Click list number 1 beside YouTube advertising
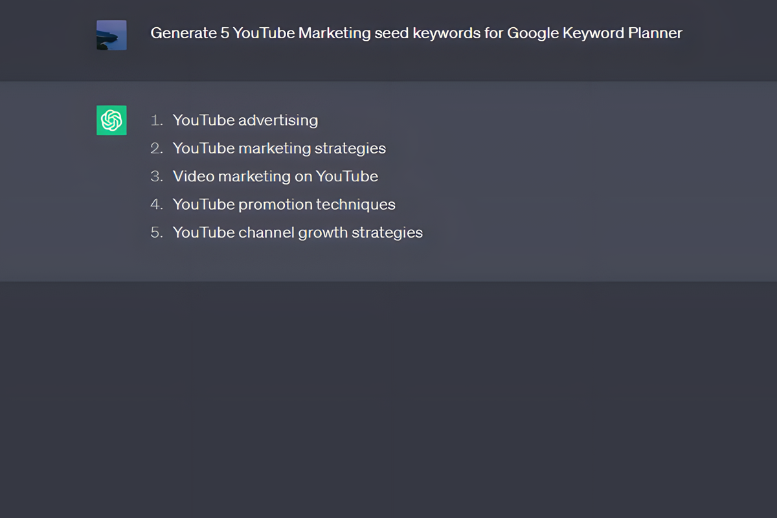This screenshot has height=518, width=777. coord(156,120)
